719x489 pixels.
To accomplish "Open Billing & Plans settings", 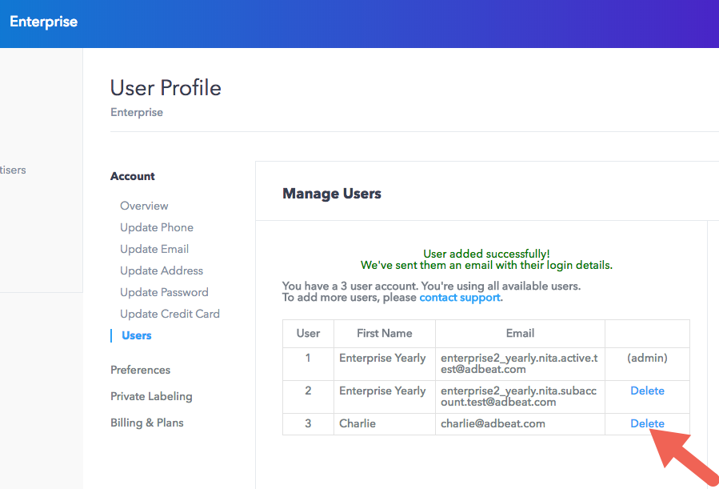I will [x=146, y=423].
